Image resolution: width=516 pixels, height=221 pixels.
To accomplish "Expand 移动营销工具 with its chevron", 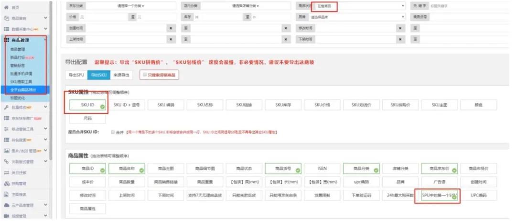I will (x=45, y=129).
